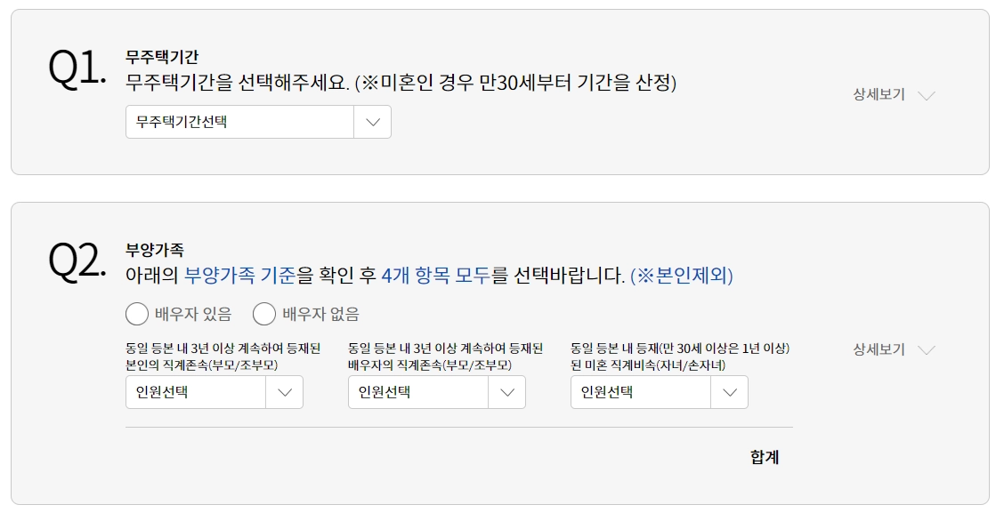Image resolution: width=996 pixels, height=513 pixels.
Task: Select the 배우자 없음 radio button
Action: pyautogui.click(x=263, y=312)
